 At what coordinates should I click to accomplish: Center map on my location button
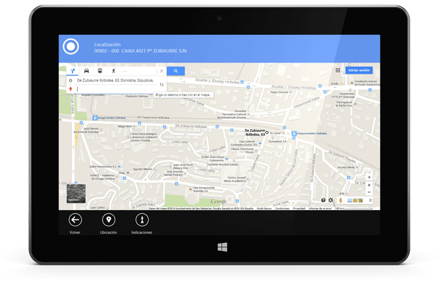[x=369, y=177]
